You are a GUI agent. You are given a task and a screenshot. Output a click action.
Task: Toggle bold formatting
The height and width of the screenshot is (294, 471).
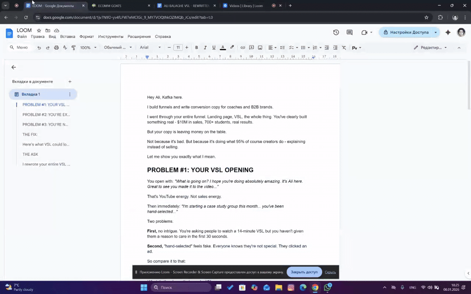click(195, 47)
